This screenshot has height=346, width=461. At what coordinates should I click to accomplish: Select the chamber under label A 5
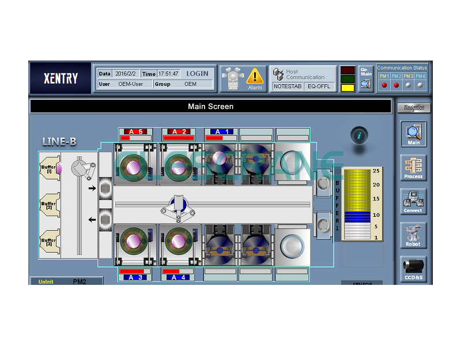tap(135, 164)
